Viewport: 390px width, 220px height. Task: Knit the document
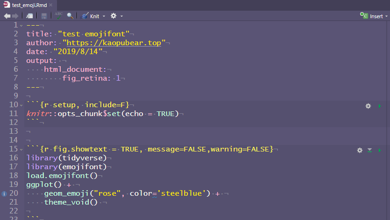91,16
